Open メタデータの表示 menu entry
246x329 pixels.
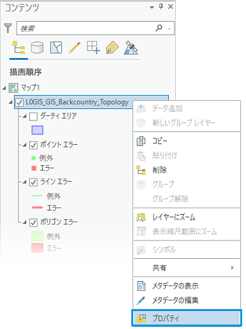187,286
